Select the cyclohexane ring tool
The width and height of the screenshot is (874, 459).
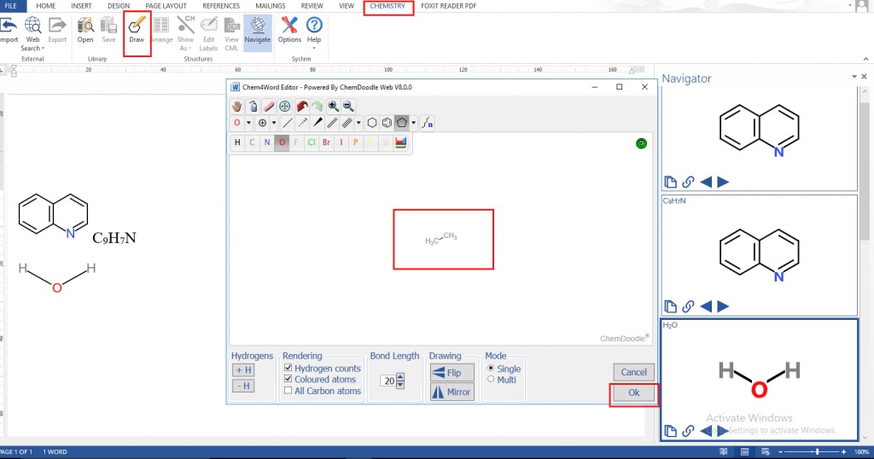click(x=372, y=123)
